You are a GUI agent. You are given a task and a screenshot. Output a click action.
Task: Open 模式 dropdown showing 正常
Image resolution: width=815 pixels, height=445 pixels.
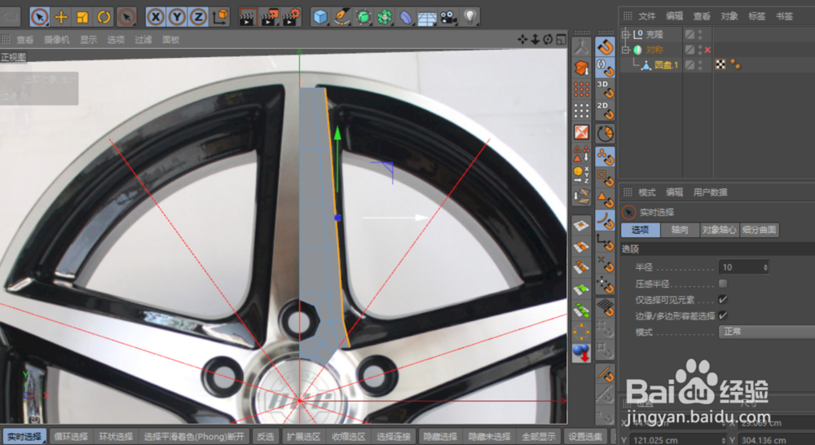click(x=767, y=332)
